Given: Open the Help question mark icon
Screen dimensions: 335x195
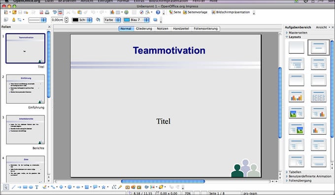Looking at the screenshot, I should pyautogui.click(x=158, y=12).
